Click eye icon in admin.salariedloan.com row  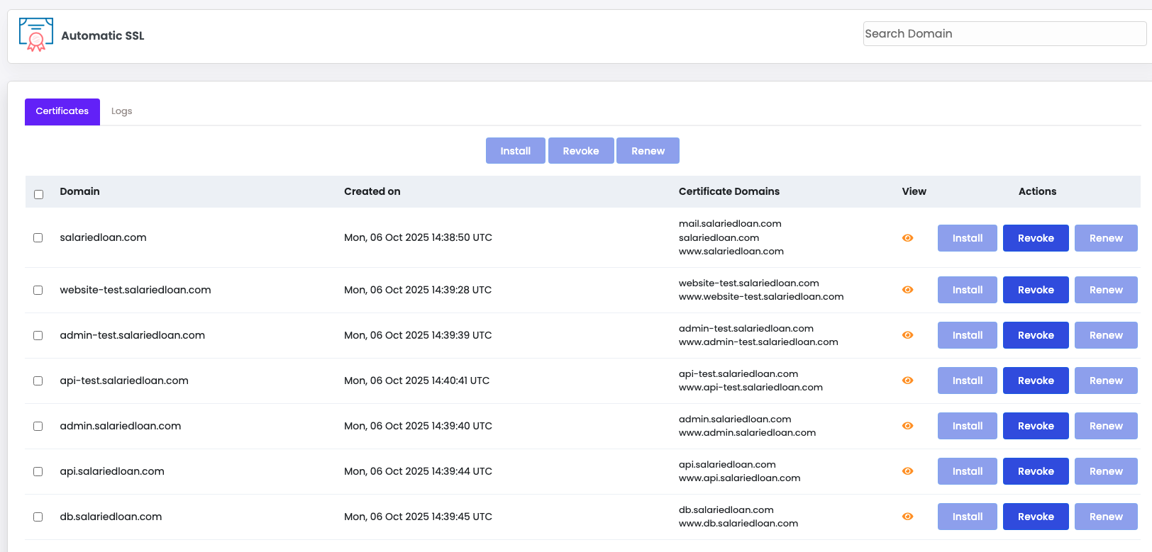tap(907, 426)
